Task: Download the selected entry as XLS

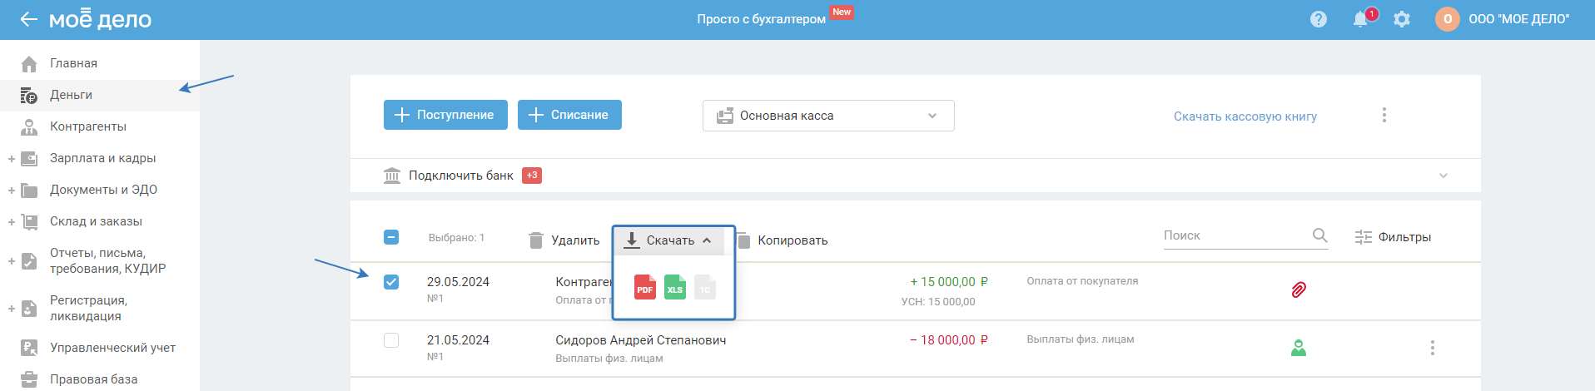Action: point(675,288)
